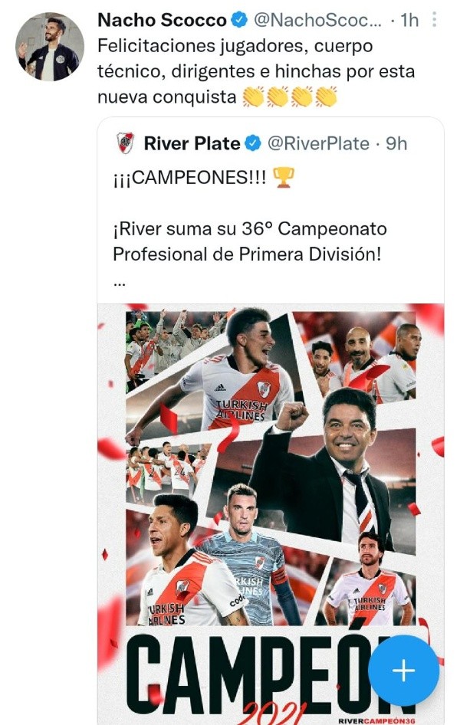Click the 9h timestamp on quoted tweet
This screenshot has width=460, height=725.
coord(396,143)
